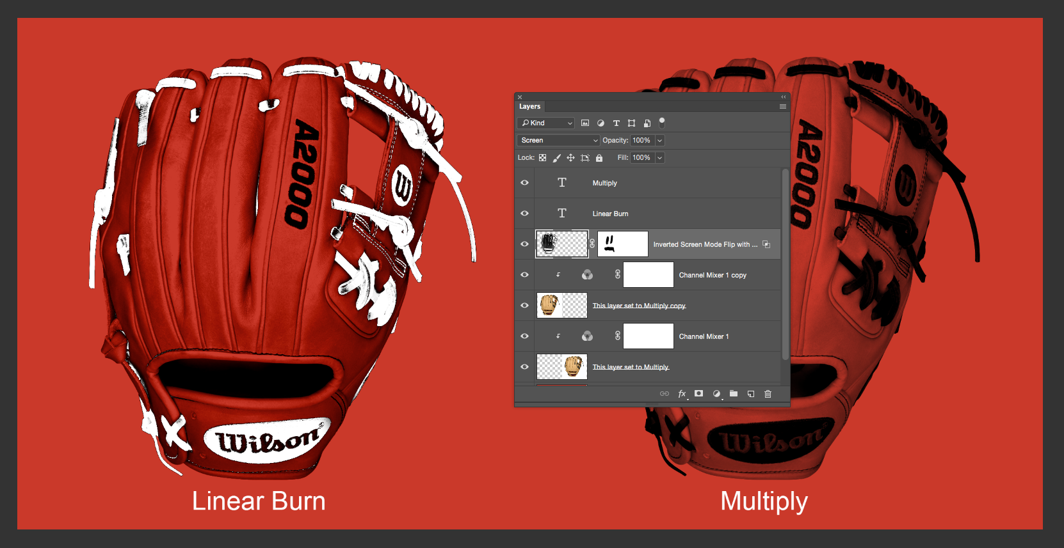Filter layers by smart objects icon
1064x548 pixels.
tap(647, 123)
